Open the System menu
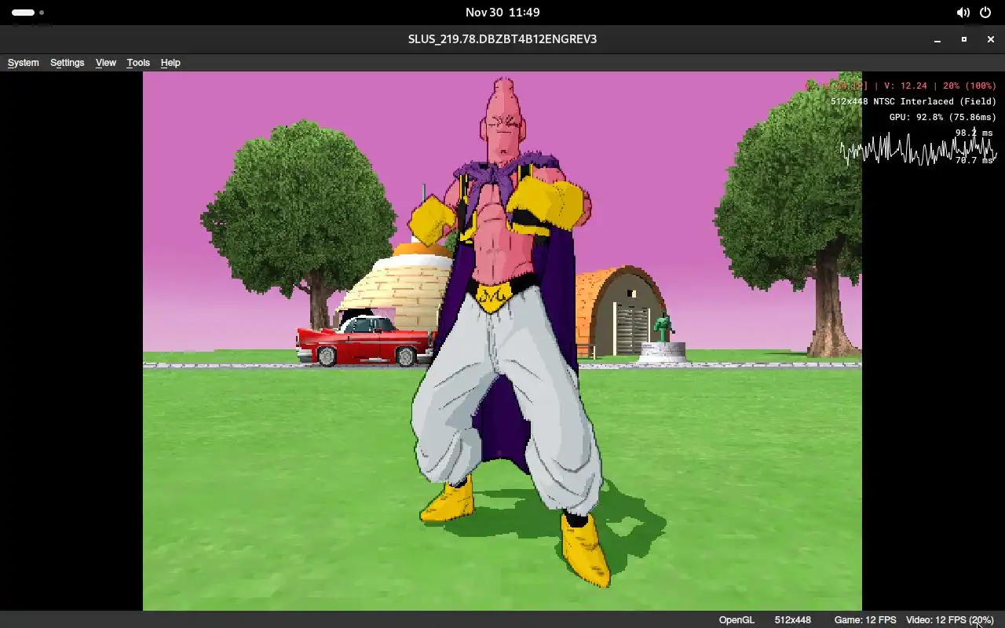The image size is (1005, 628). pyautogui.click(x=23, y=63)
